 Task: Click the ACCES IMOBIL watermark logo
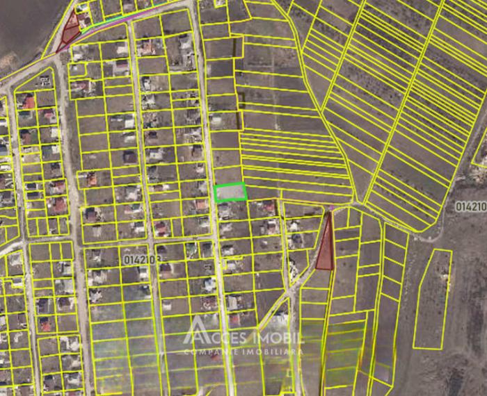point(243,336)
